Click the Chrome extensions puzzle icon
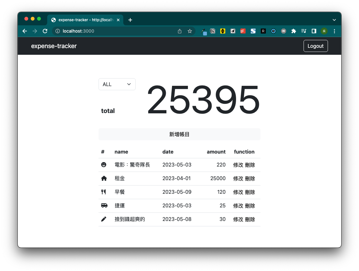 pyautogui.click(x=293, y=31)
